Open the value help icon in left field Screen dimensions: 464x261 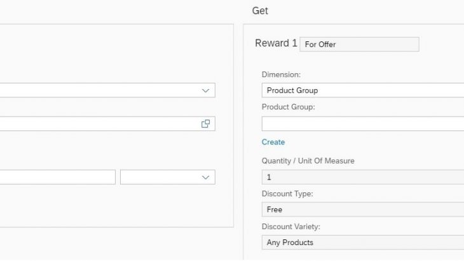point(205,124)
